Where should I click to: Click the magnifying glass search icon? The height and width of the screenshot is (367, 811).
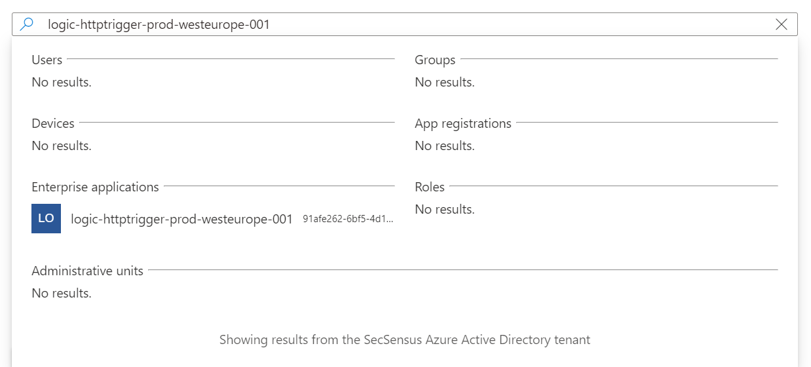(26, 24)
